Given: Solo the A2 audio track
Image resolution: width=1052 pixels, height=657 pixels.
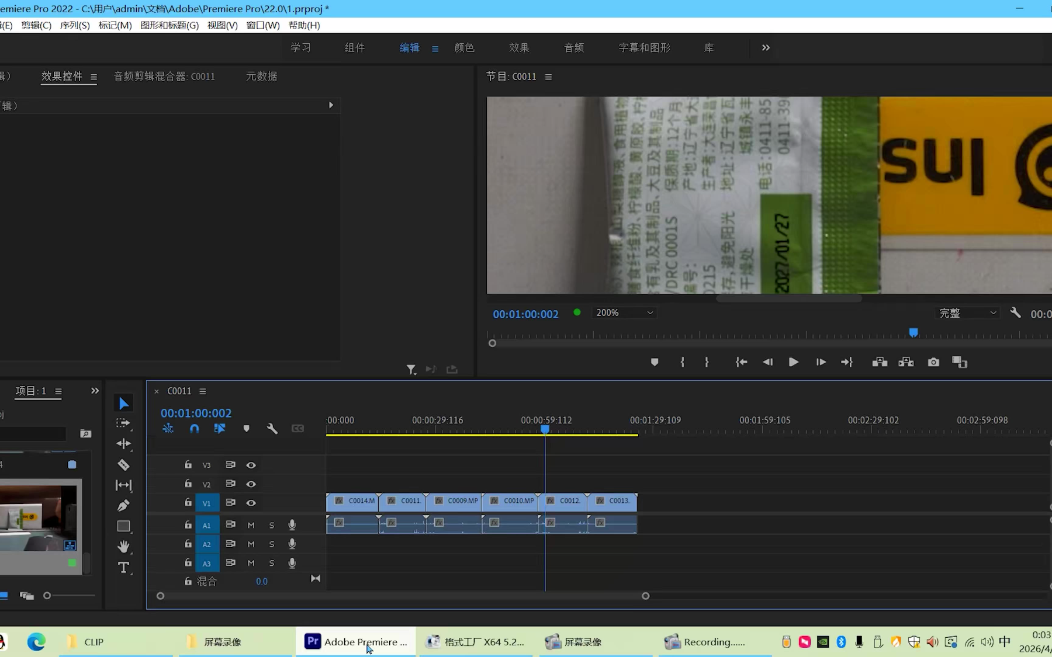Looking at the screenshot, I should (x=272, y=544).
